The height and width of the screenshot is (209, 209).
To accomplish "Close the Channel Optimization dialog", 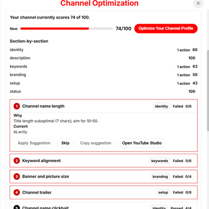I will [x=198, y=3].
